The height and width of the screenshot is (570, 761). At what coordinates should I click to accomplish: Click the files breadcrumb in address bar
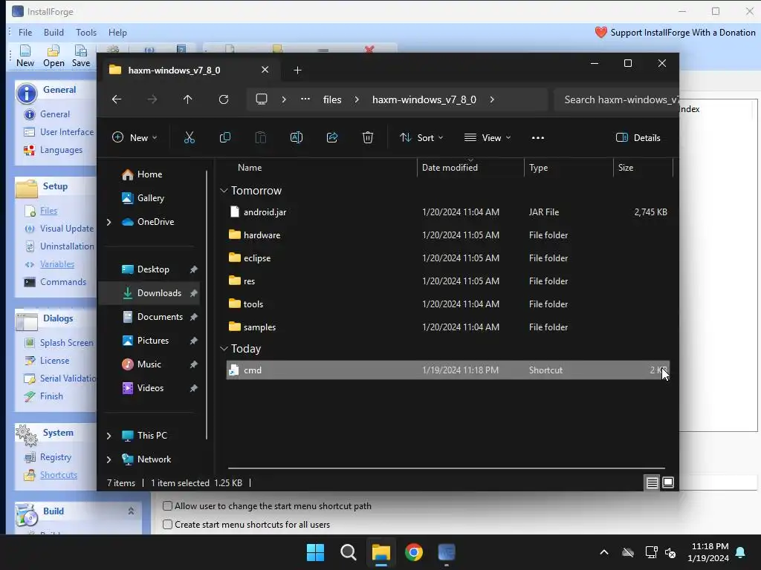click(x=332, y=99)
